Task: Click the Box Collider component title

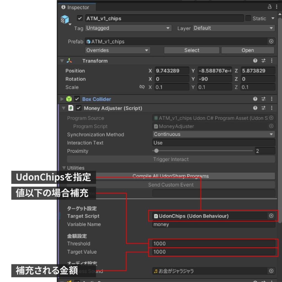Action: 97,99
